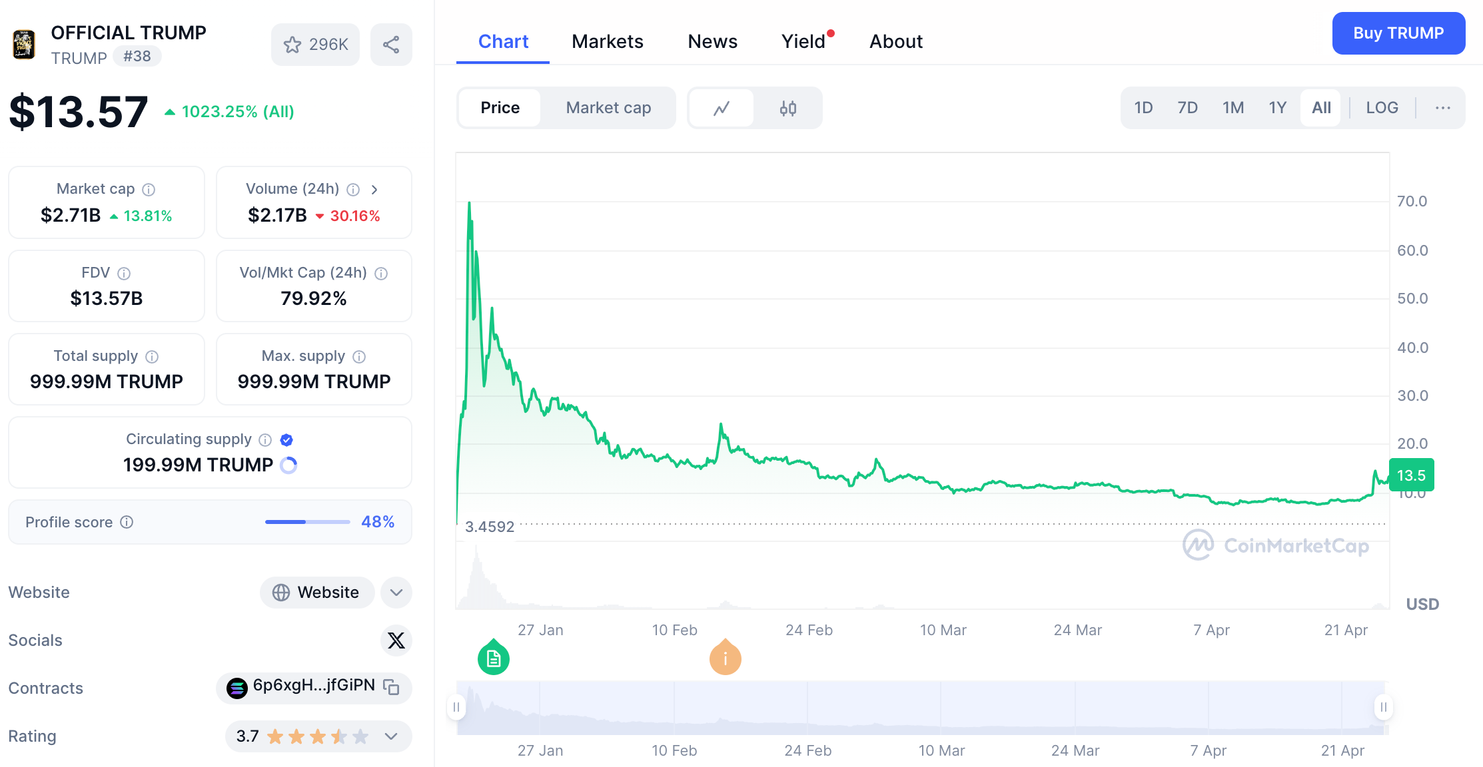Select the line chart view icon
The width and height of the screenshot is (1483, 767).
click(722, 108)
